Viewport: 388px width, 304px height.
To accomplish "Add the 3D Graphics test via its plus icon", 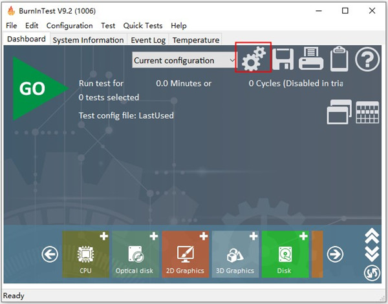I will 253,236.
